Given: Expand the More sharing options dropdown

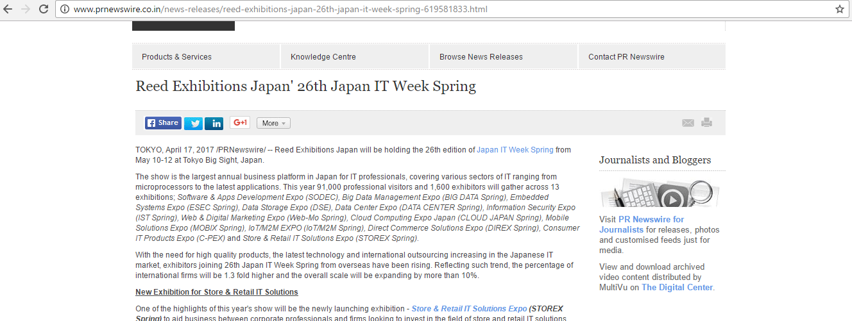Looking at the screenshot, I should point(273,123).
